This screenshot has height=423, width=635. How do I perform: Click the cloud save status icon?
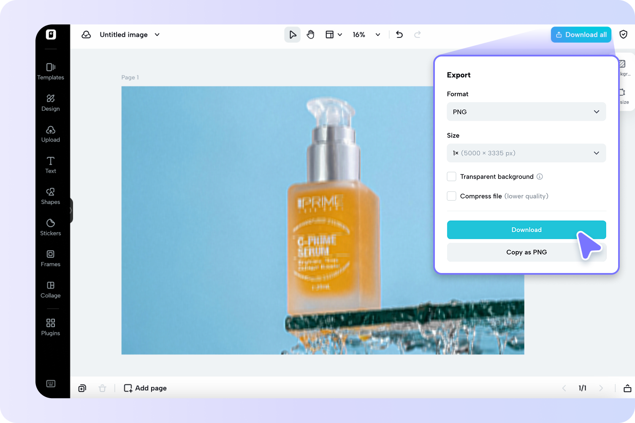(x=86, y=35)
